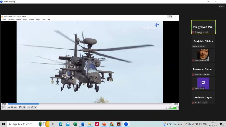Viewport: 226px width, 127px height.
Task: Restore down the VLC window
Action: (169, 16)
